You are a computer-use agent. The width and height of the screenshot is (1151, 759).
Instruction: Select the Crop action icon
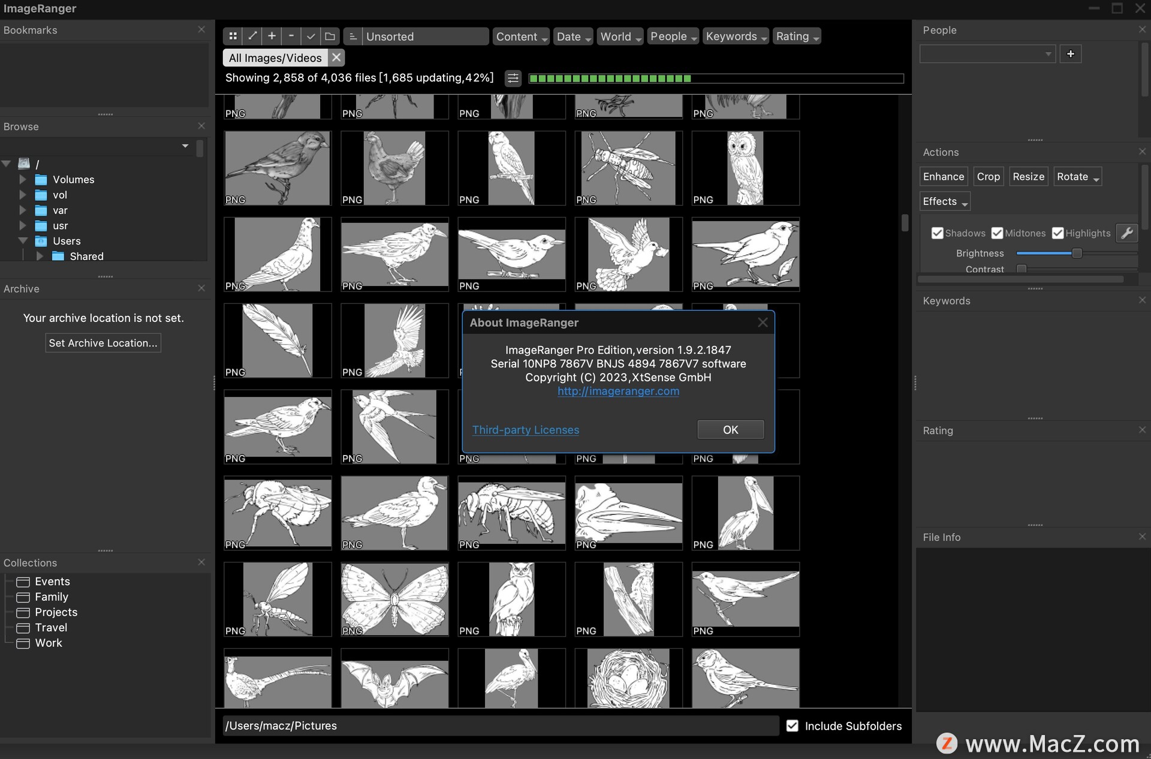(989, 176)
